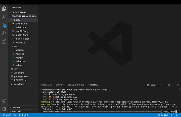The image size is (181, 117).
Task: Click the Accounts icon in activity bar
Action: (x=4, y=101)
